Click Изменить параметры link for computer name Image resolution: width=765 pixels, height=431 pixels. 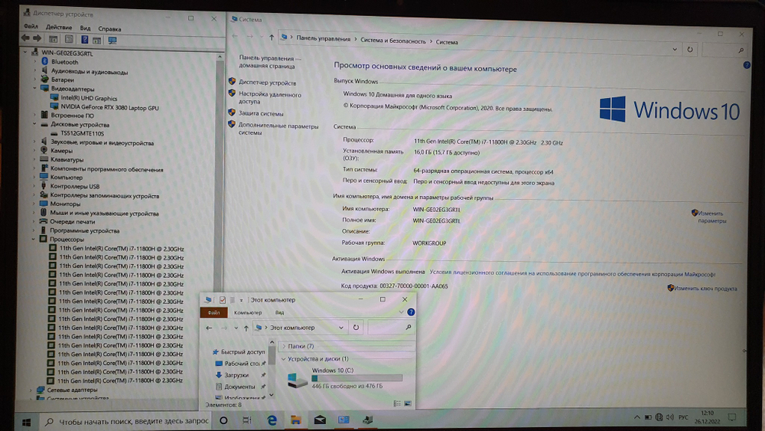711,217
